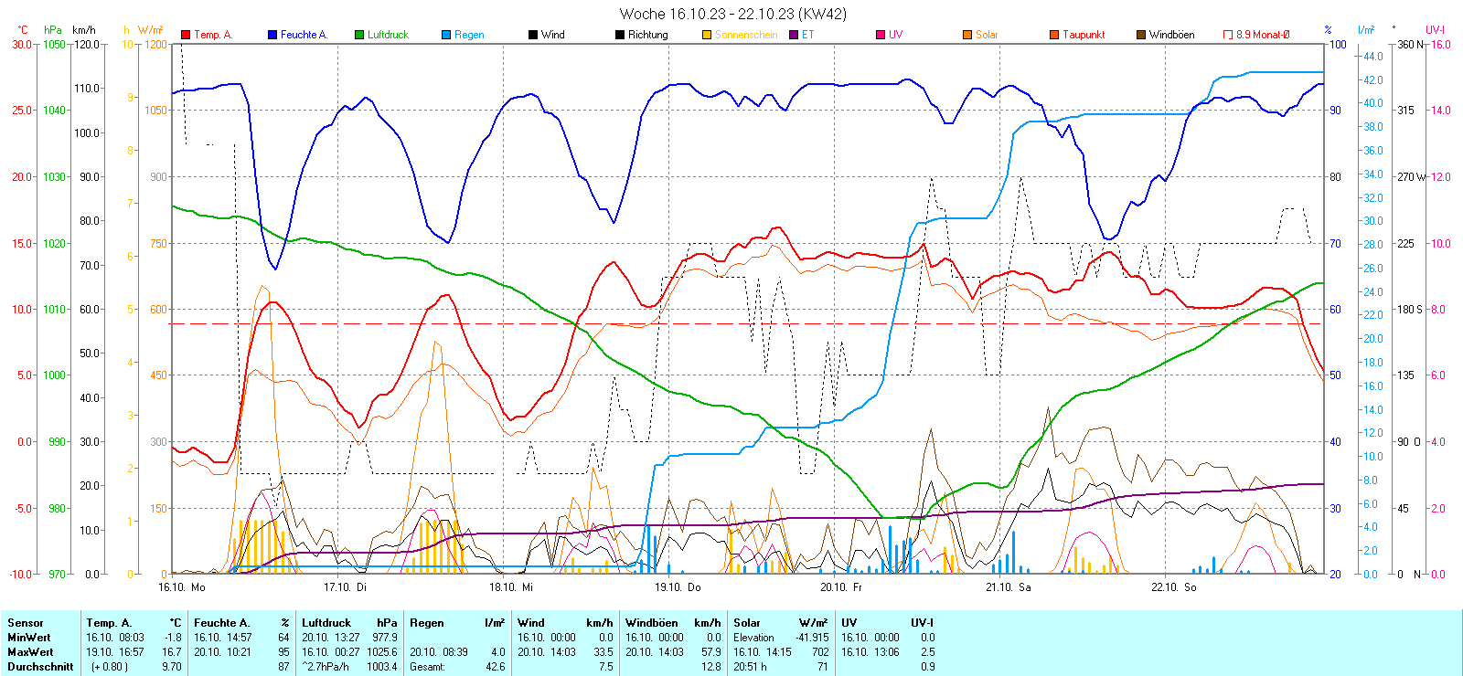Click the '20.10. 08:39' rain maximum timestamp
This screenshot has width=1463, height=676.
(x=438, y=652)
